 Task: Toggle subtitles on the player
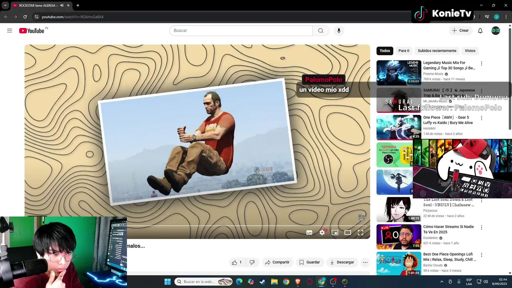[309, 232]
